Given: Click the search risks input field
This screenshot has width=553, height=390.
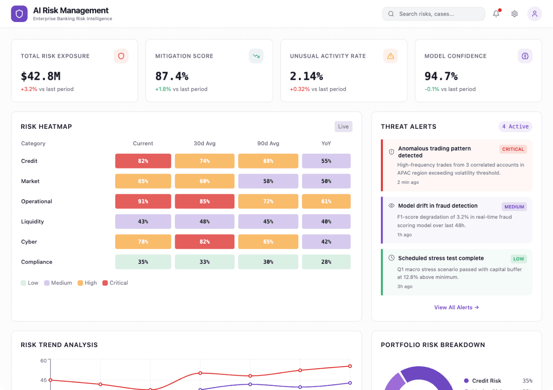Looking at the screenshot, I should pyautogui.click(x=433, y=13).
